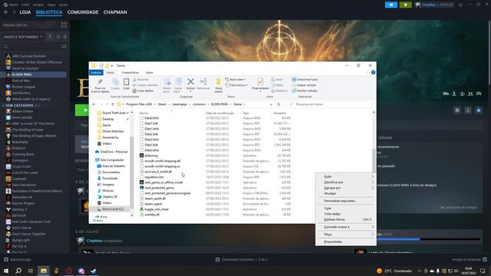Switch to the Compartilhar ribbon tab

coord(130,72)
